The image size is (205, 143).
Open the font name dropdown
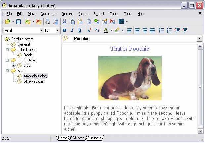(x=41, y=30)
